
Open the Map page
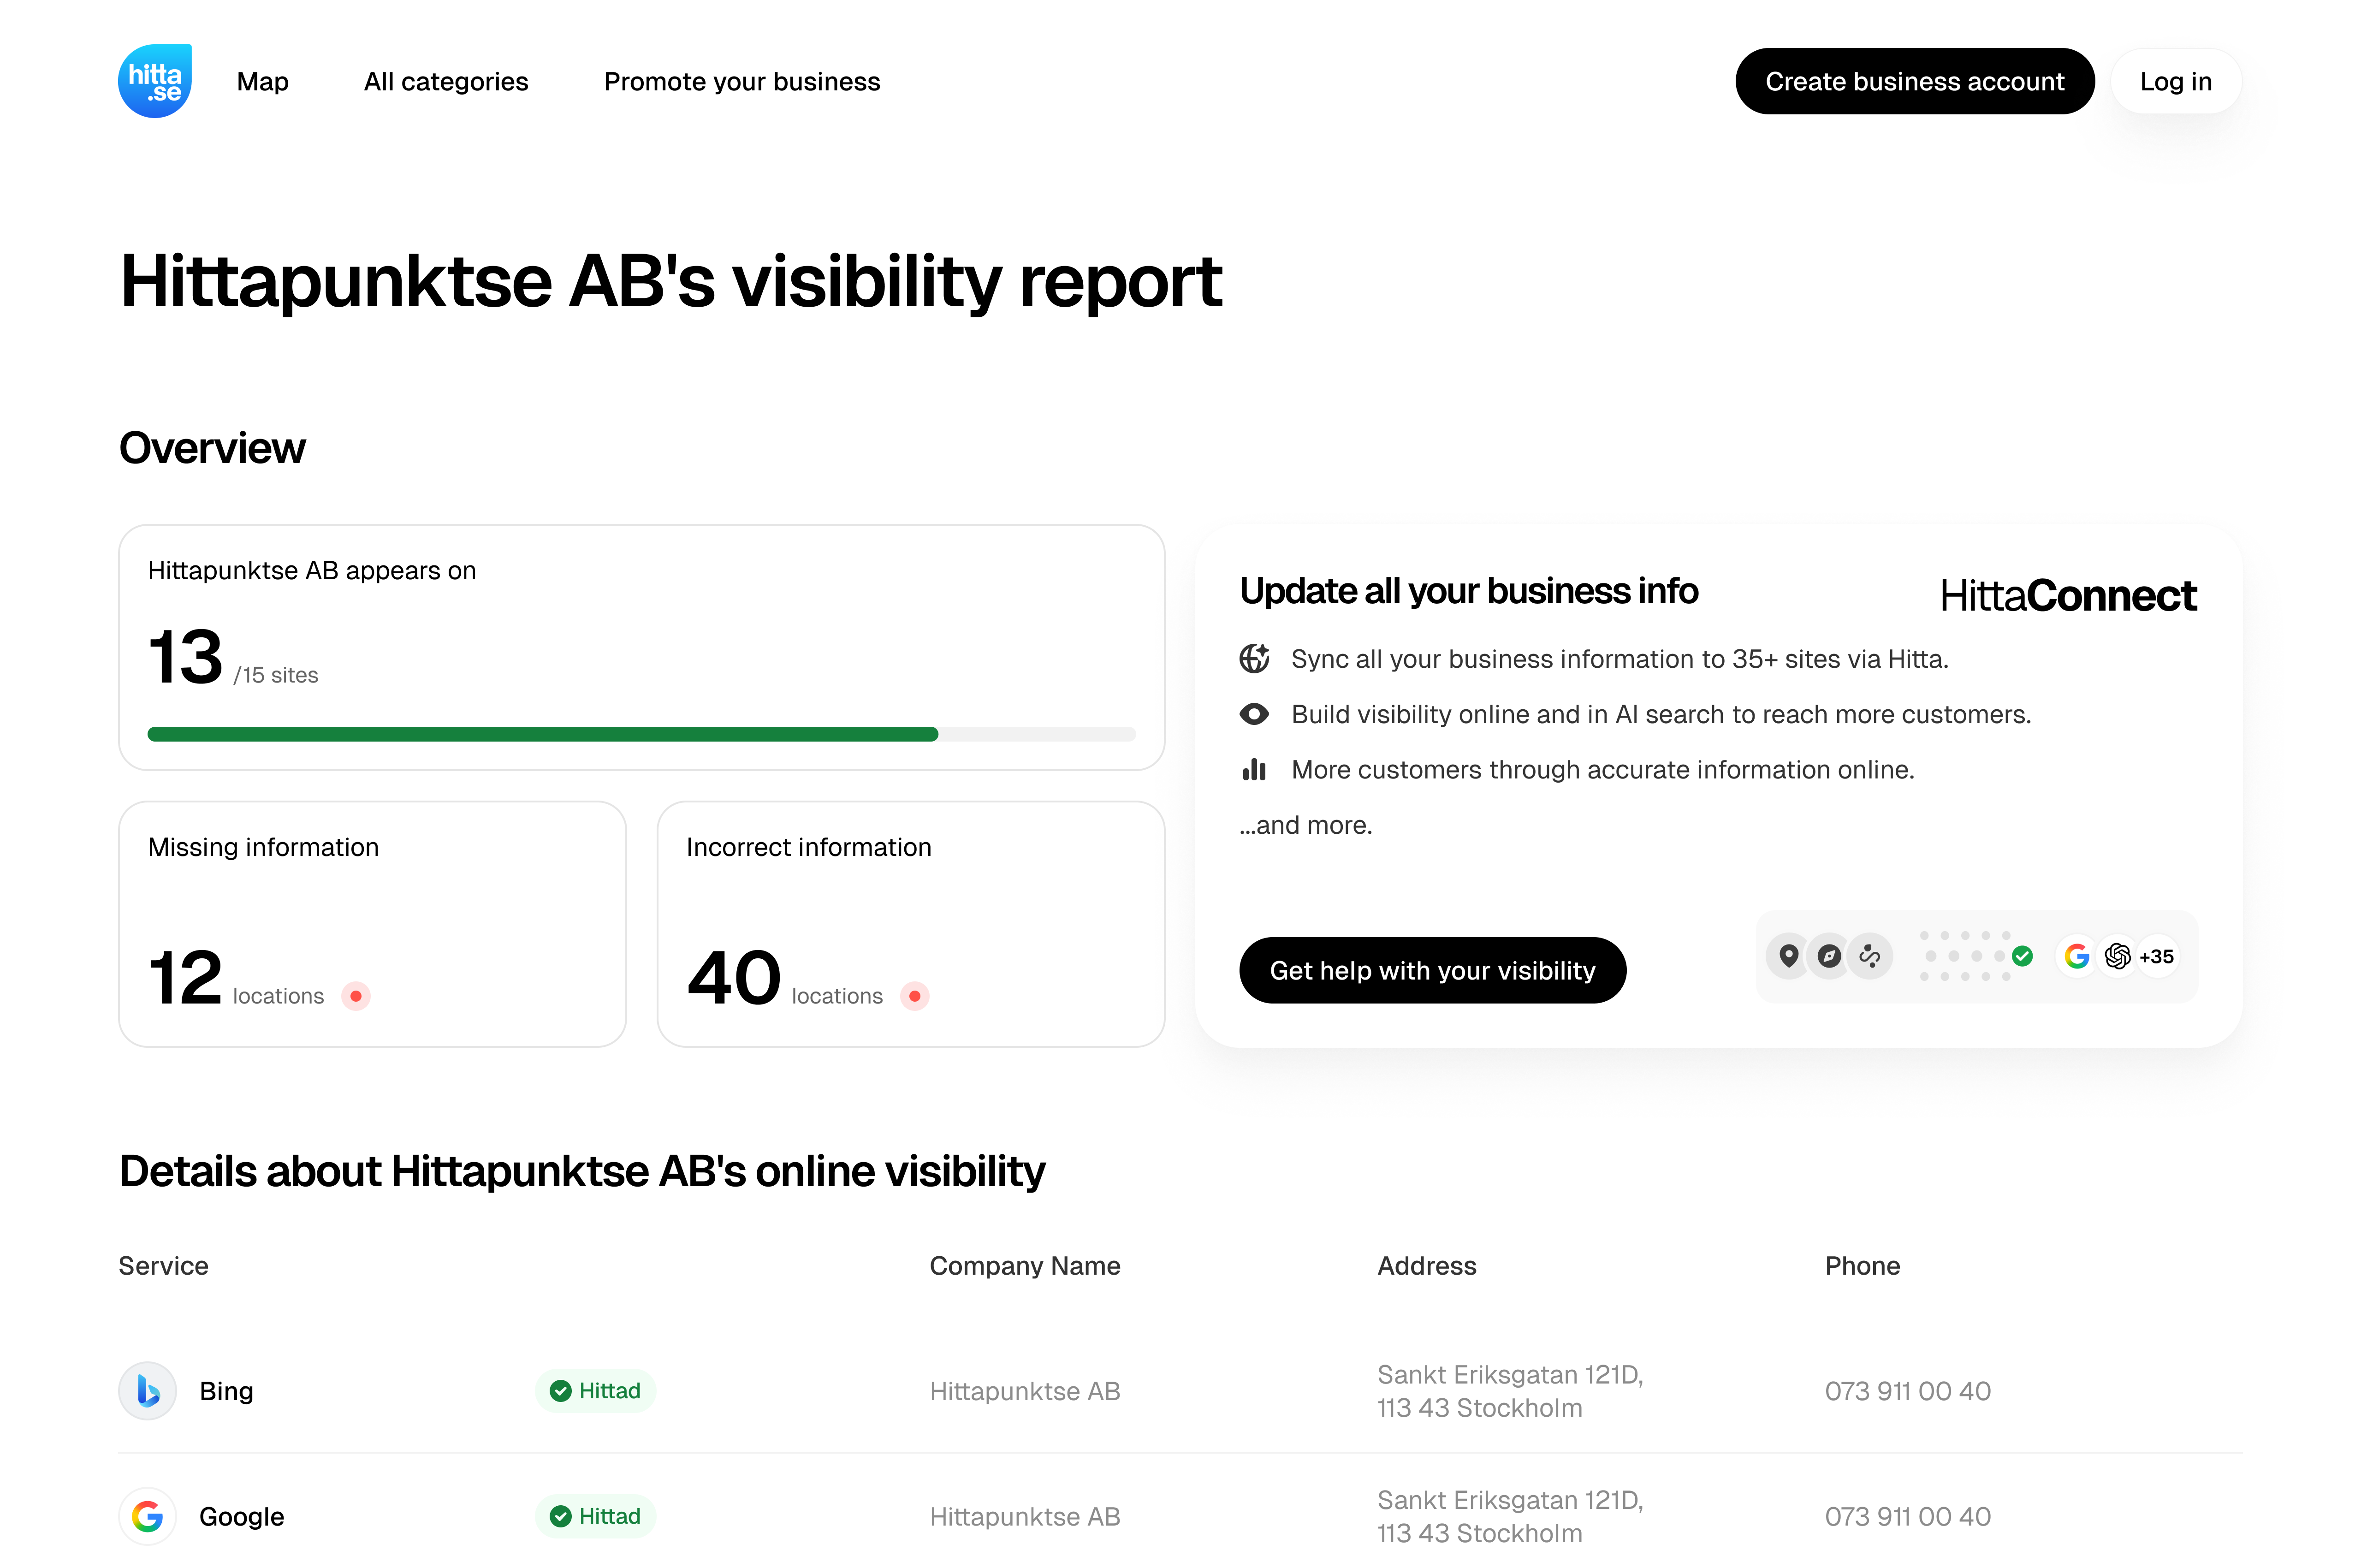(x=262, y=82)
